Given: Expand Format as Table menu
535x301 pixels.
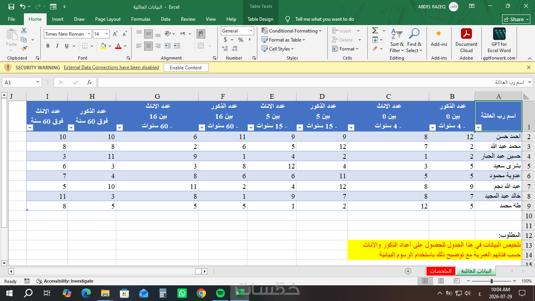Looking at the screenshot, I should click(x=283, y=40).
